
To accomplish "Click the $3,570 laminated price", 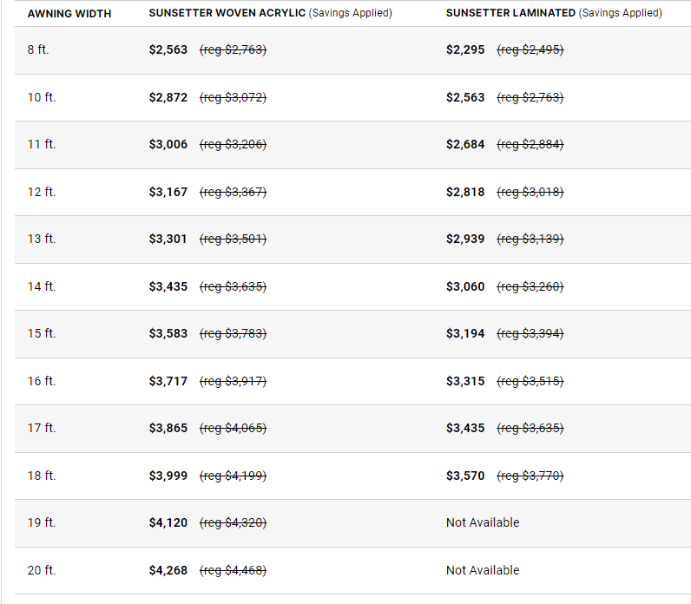I will click(x=465, y=476).
